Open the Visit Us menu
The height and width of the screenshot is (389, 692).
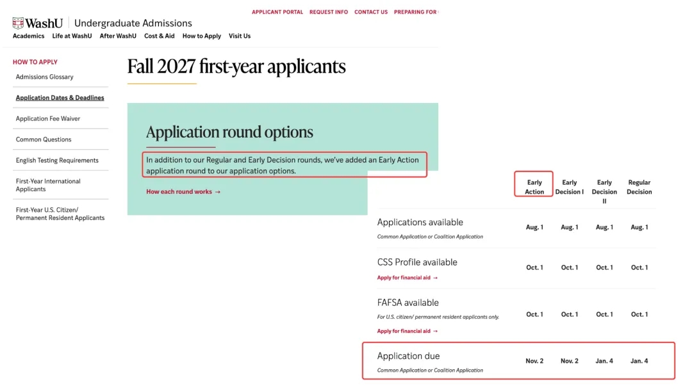(240, 36)
